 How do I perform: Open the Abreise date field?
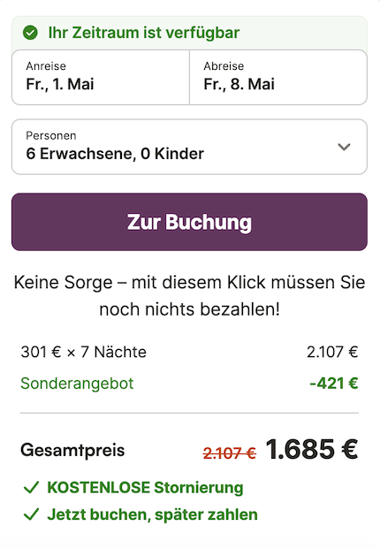coord(278,77)
